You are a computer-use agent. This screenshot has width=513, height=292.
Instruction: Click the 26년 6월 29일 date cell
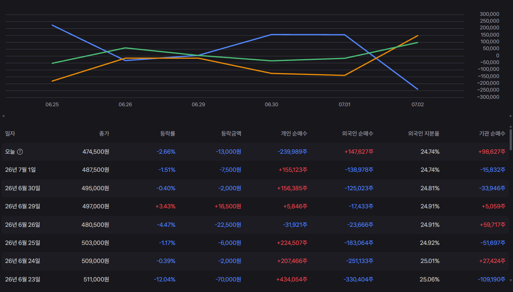[x=23, y=206]
